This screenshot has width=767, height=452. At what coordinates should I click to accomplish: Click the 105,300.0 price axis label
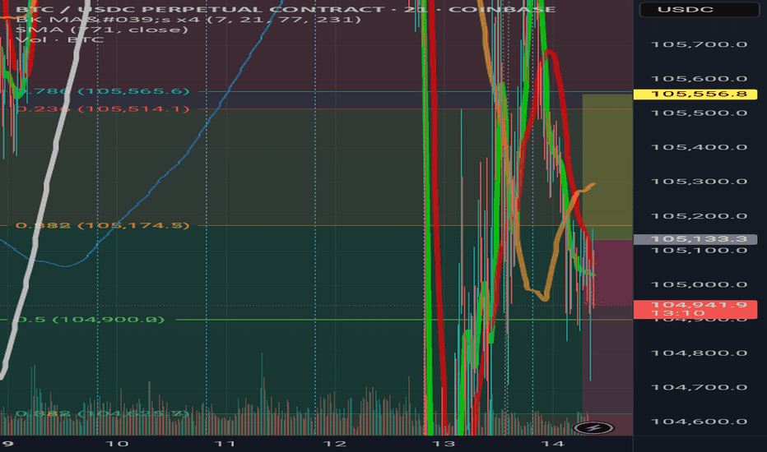699,182
